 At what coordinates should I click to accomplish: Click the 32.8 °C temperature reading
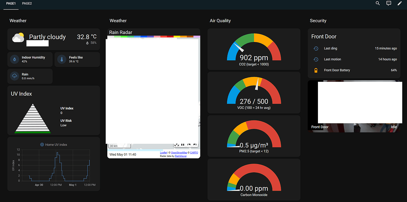coord(87,37)
